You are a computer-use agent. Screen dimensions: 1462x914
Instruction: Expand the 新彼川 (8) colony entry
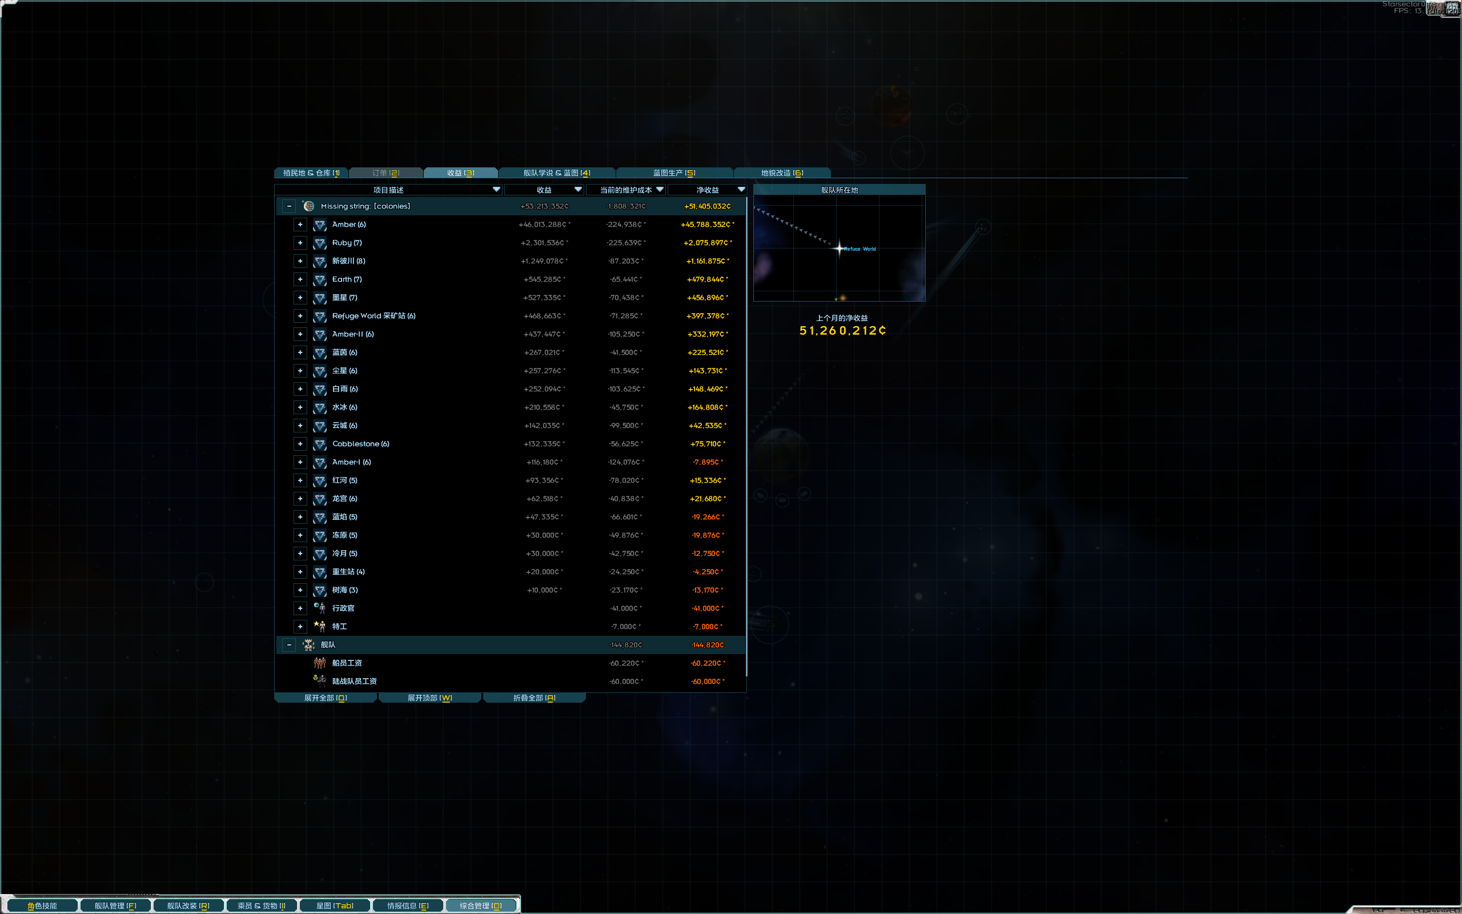(x=300, y=261)
